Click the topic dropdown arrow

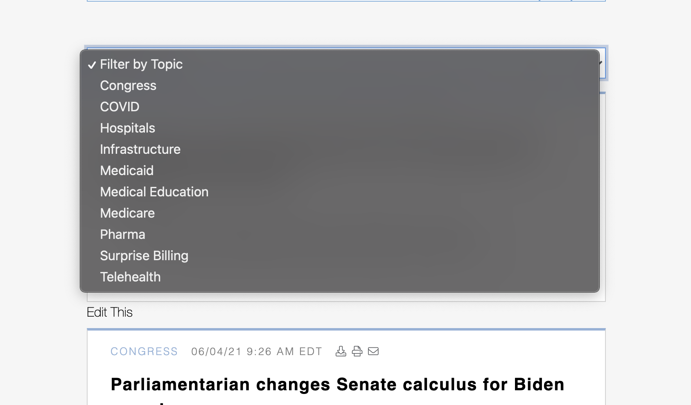(x=601, y=63)
